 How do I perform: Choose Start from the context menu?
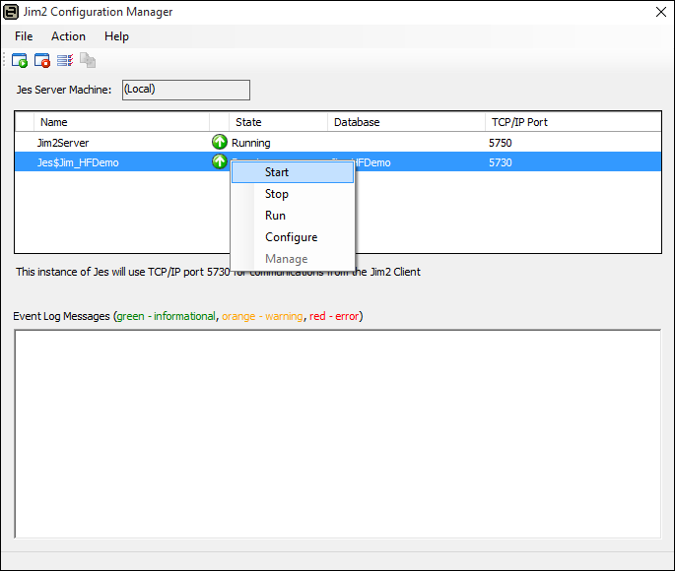pyautogui.click(x=277, y=172)
